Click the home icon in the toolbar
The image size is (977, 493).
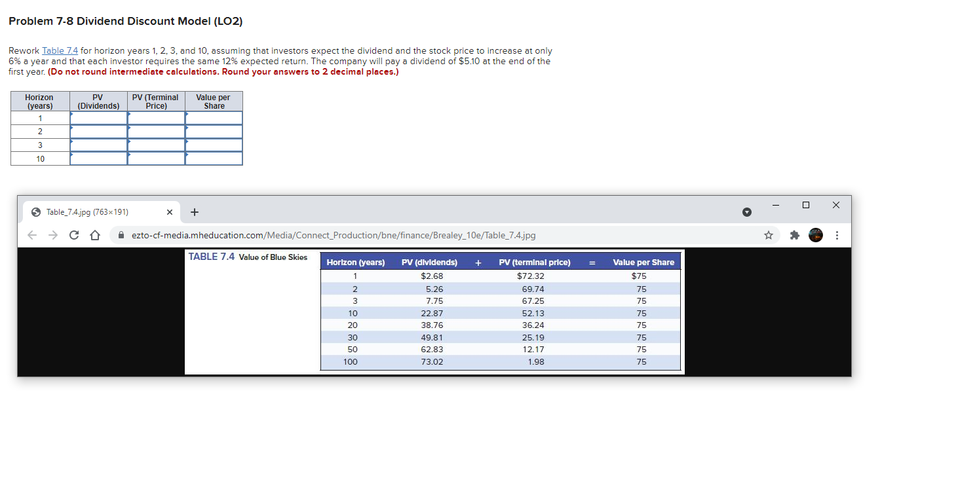(95, 235)
